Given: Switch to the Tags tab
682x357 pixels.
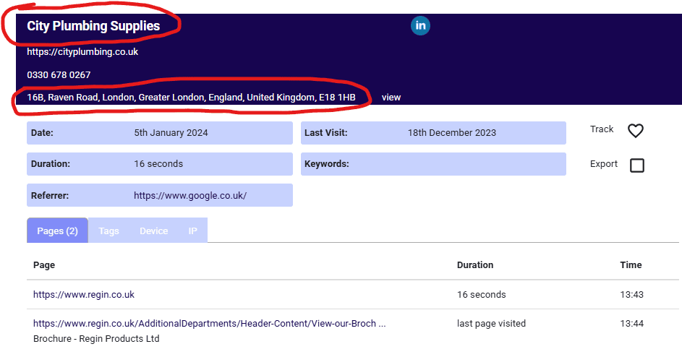Looking at the screenshot, I should tap(108, 231).
